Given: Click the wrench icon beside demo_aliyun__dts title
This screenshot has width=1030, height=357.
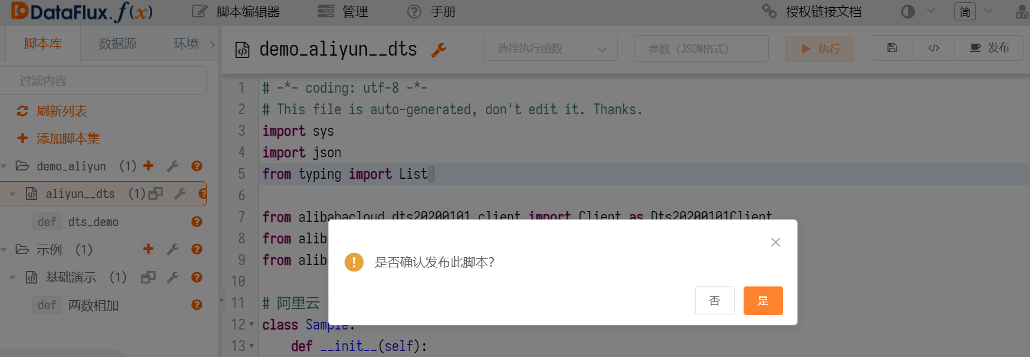Looking at the screenshot, I should point(439,50).
